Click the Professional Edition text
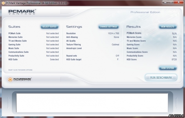The height and width of the screenshot is (118, 185). click(x=145, y=12)
